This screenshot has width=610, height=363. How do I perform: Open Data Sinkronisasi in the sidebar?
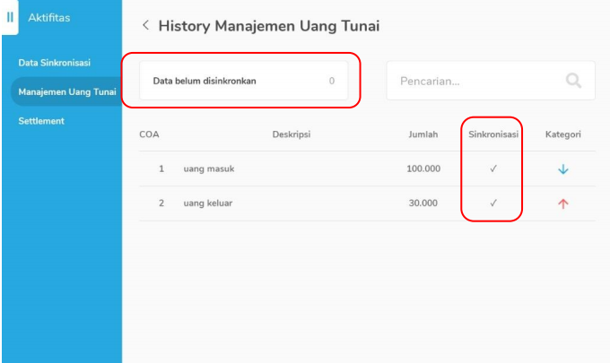point(55,63)
